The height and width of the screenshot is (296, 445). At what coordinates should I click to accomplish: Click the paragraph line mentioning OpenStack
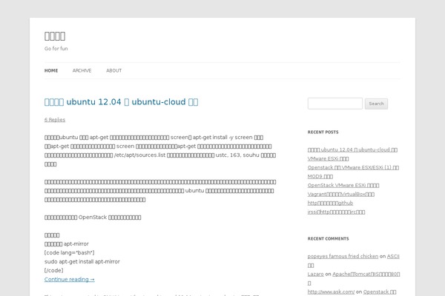(x=93, y=218)
